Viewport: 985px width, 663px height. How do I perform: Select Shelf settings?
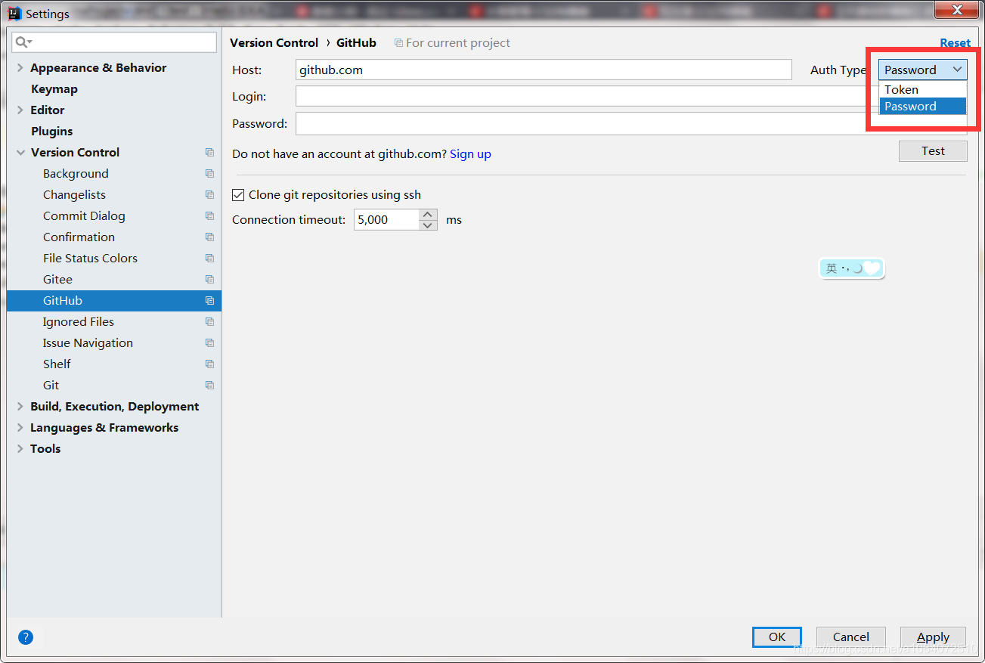click(57, 364)
